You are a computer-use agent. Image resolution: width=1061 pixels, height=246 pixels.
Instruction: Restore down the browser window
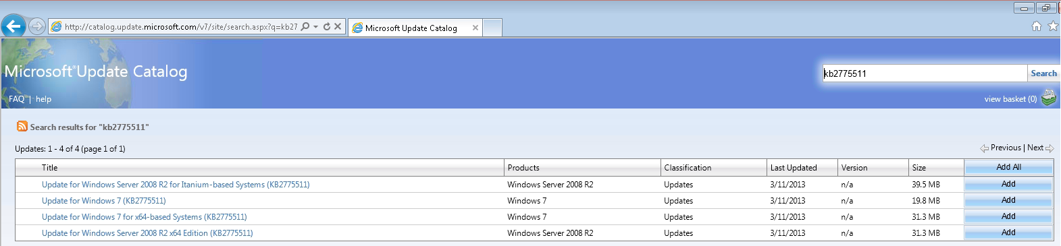[x=1046, y=7]
